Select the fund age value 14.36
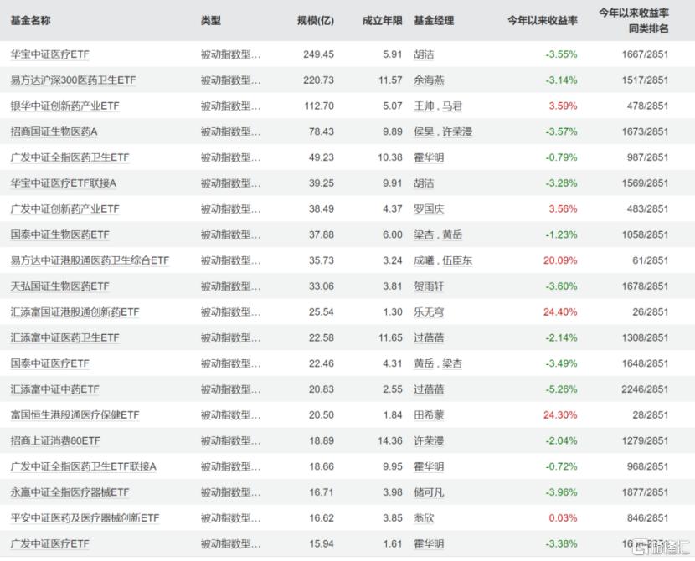 (390, 440)
